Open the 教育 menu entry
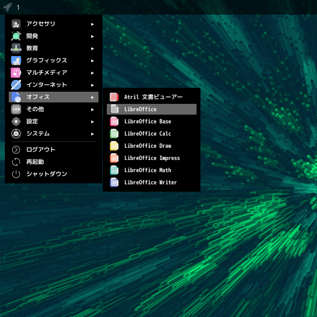 54,48
